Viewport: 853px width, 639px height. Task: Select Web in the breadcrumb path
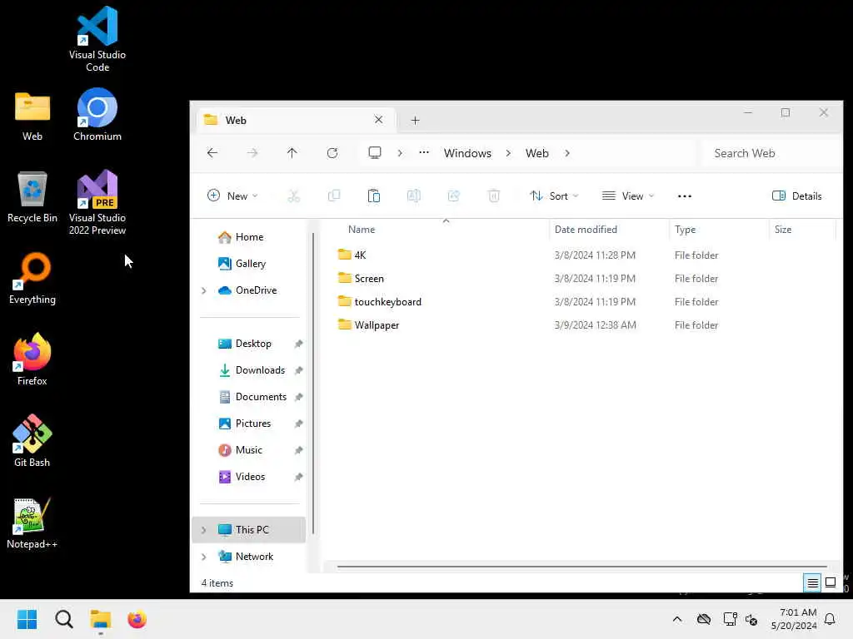coord(537,153)
